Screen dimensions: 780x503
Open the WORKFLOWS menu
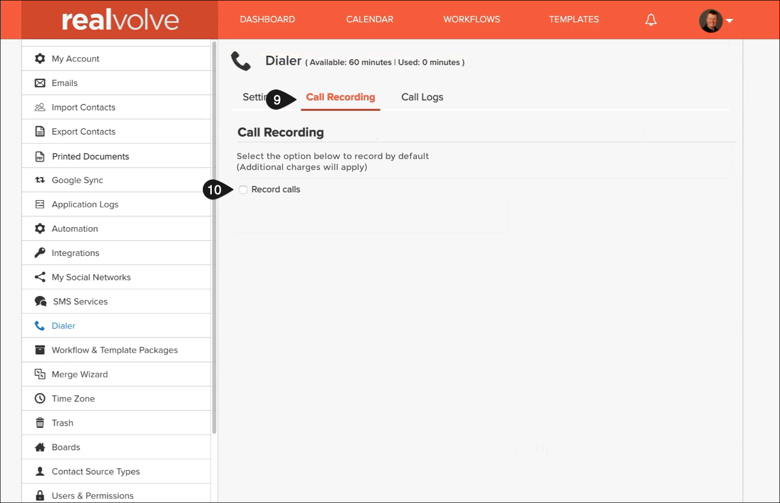pos(471,19)
